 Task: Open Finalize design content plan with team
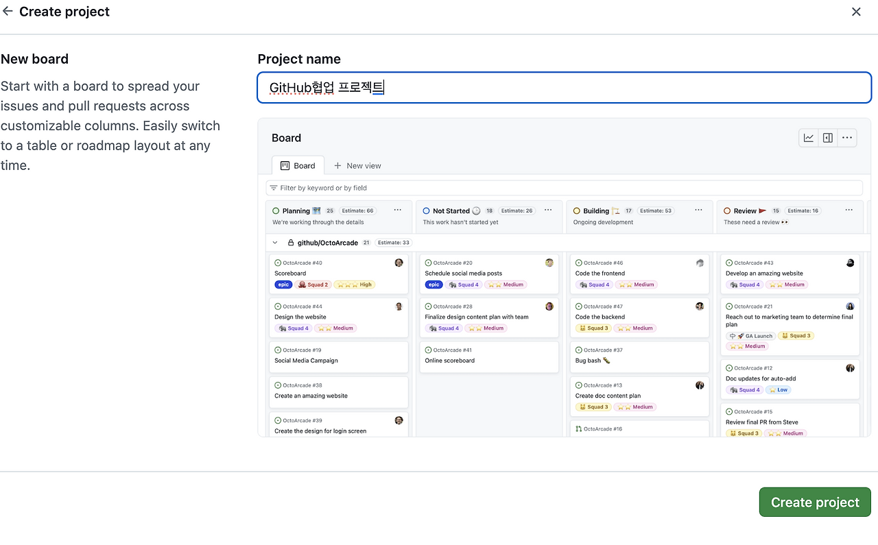[x=489, y=317]
